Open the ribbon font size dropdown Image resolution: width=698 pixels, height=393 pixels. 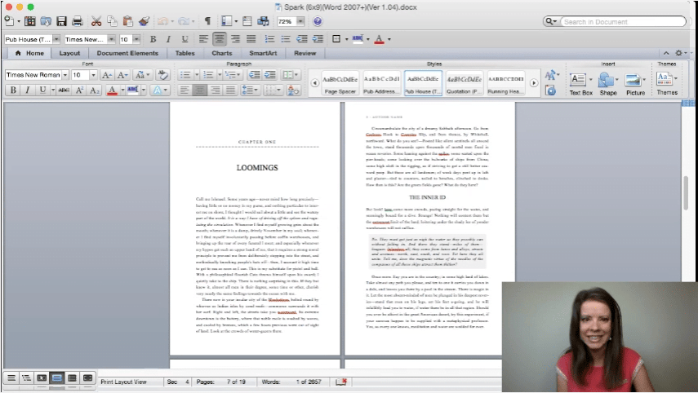pyautogui.click(x=94, y=75)
